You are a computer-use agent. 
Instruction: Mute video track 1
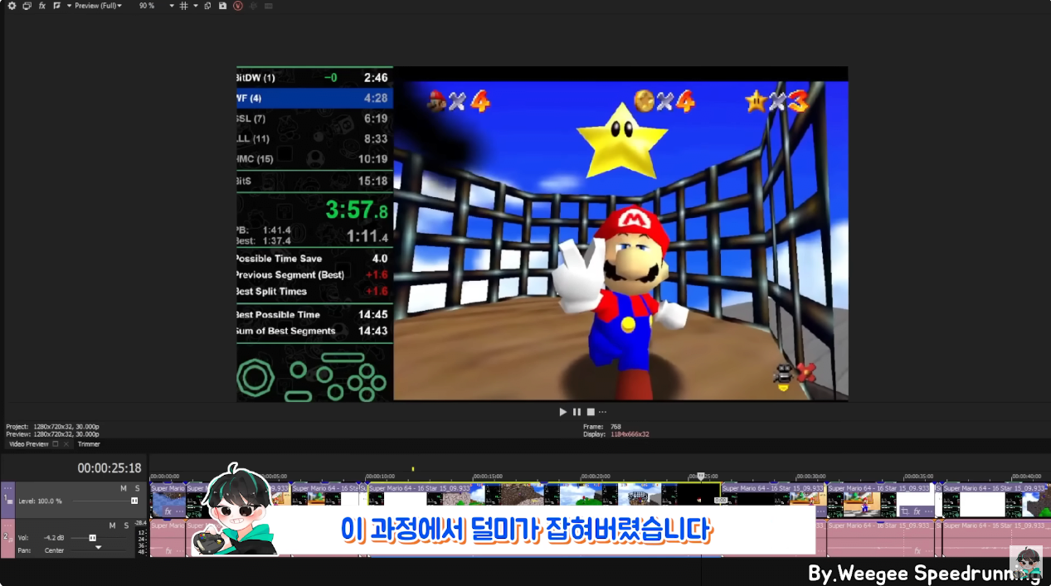pyautogui.click(x=124, y=488)
